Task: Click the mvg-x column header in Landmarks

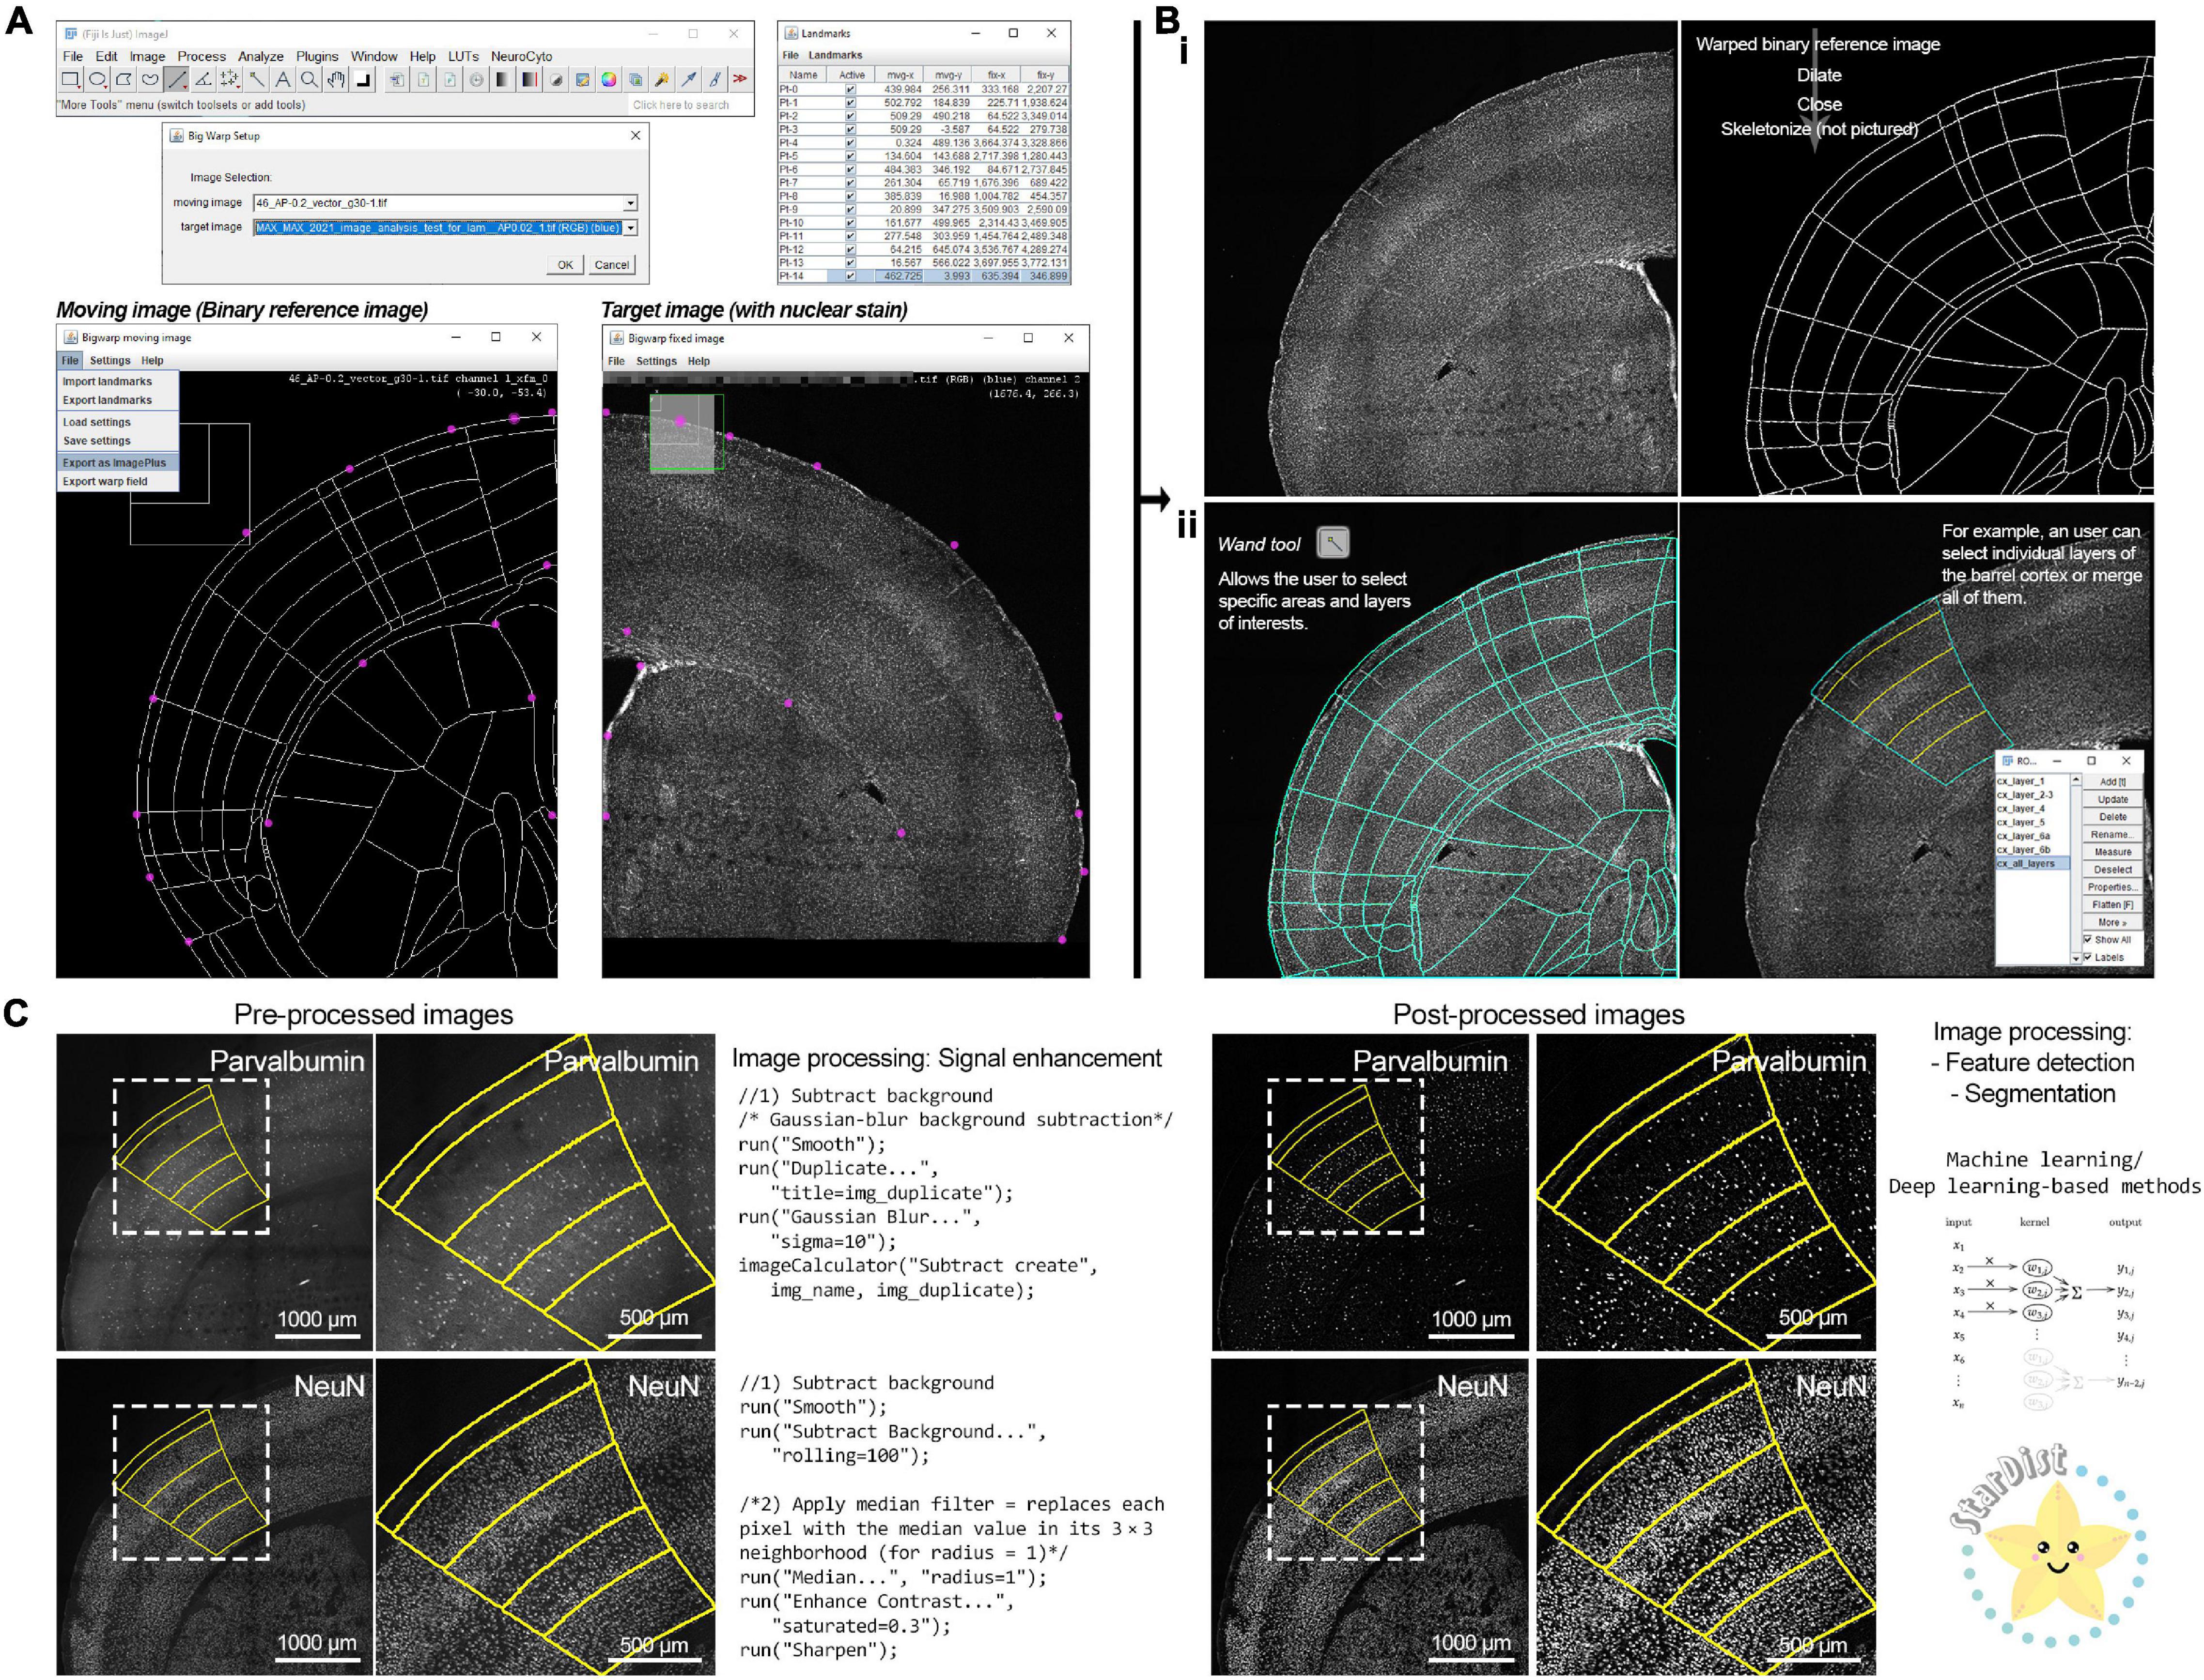Action: tap(900, 75)
